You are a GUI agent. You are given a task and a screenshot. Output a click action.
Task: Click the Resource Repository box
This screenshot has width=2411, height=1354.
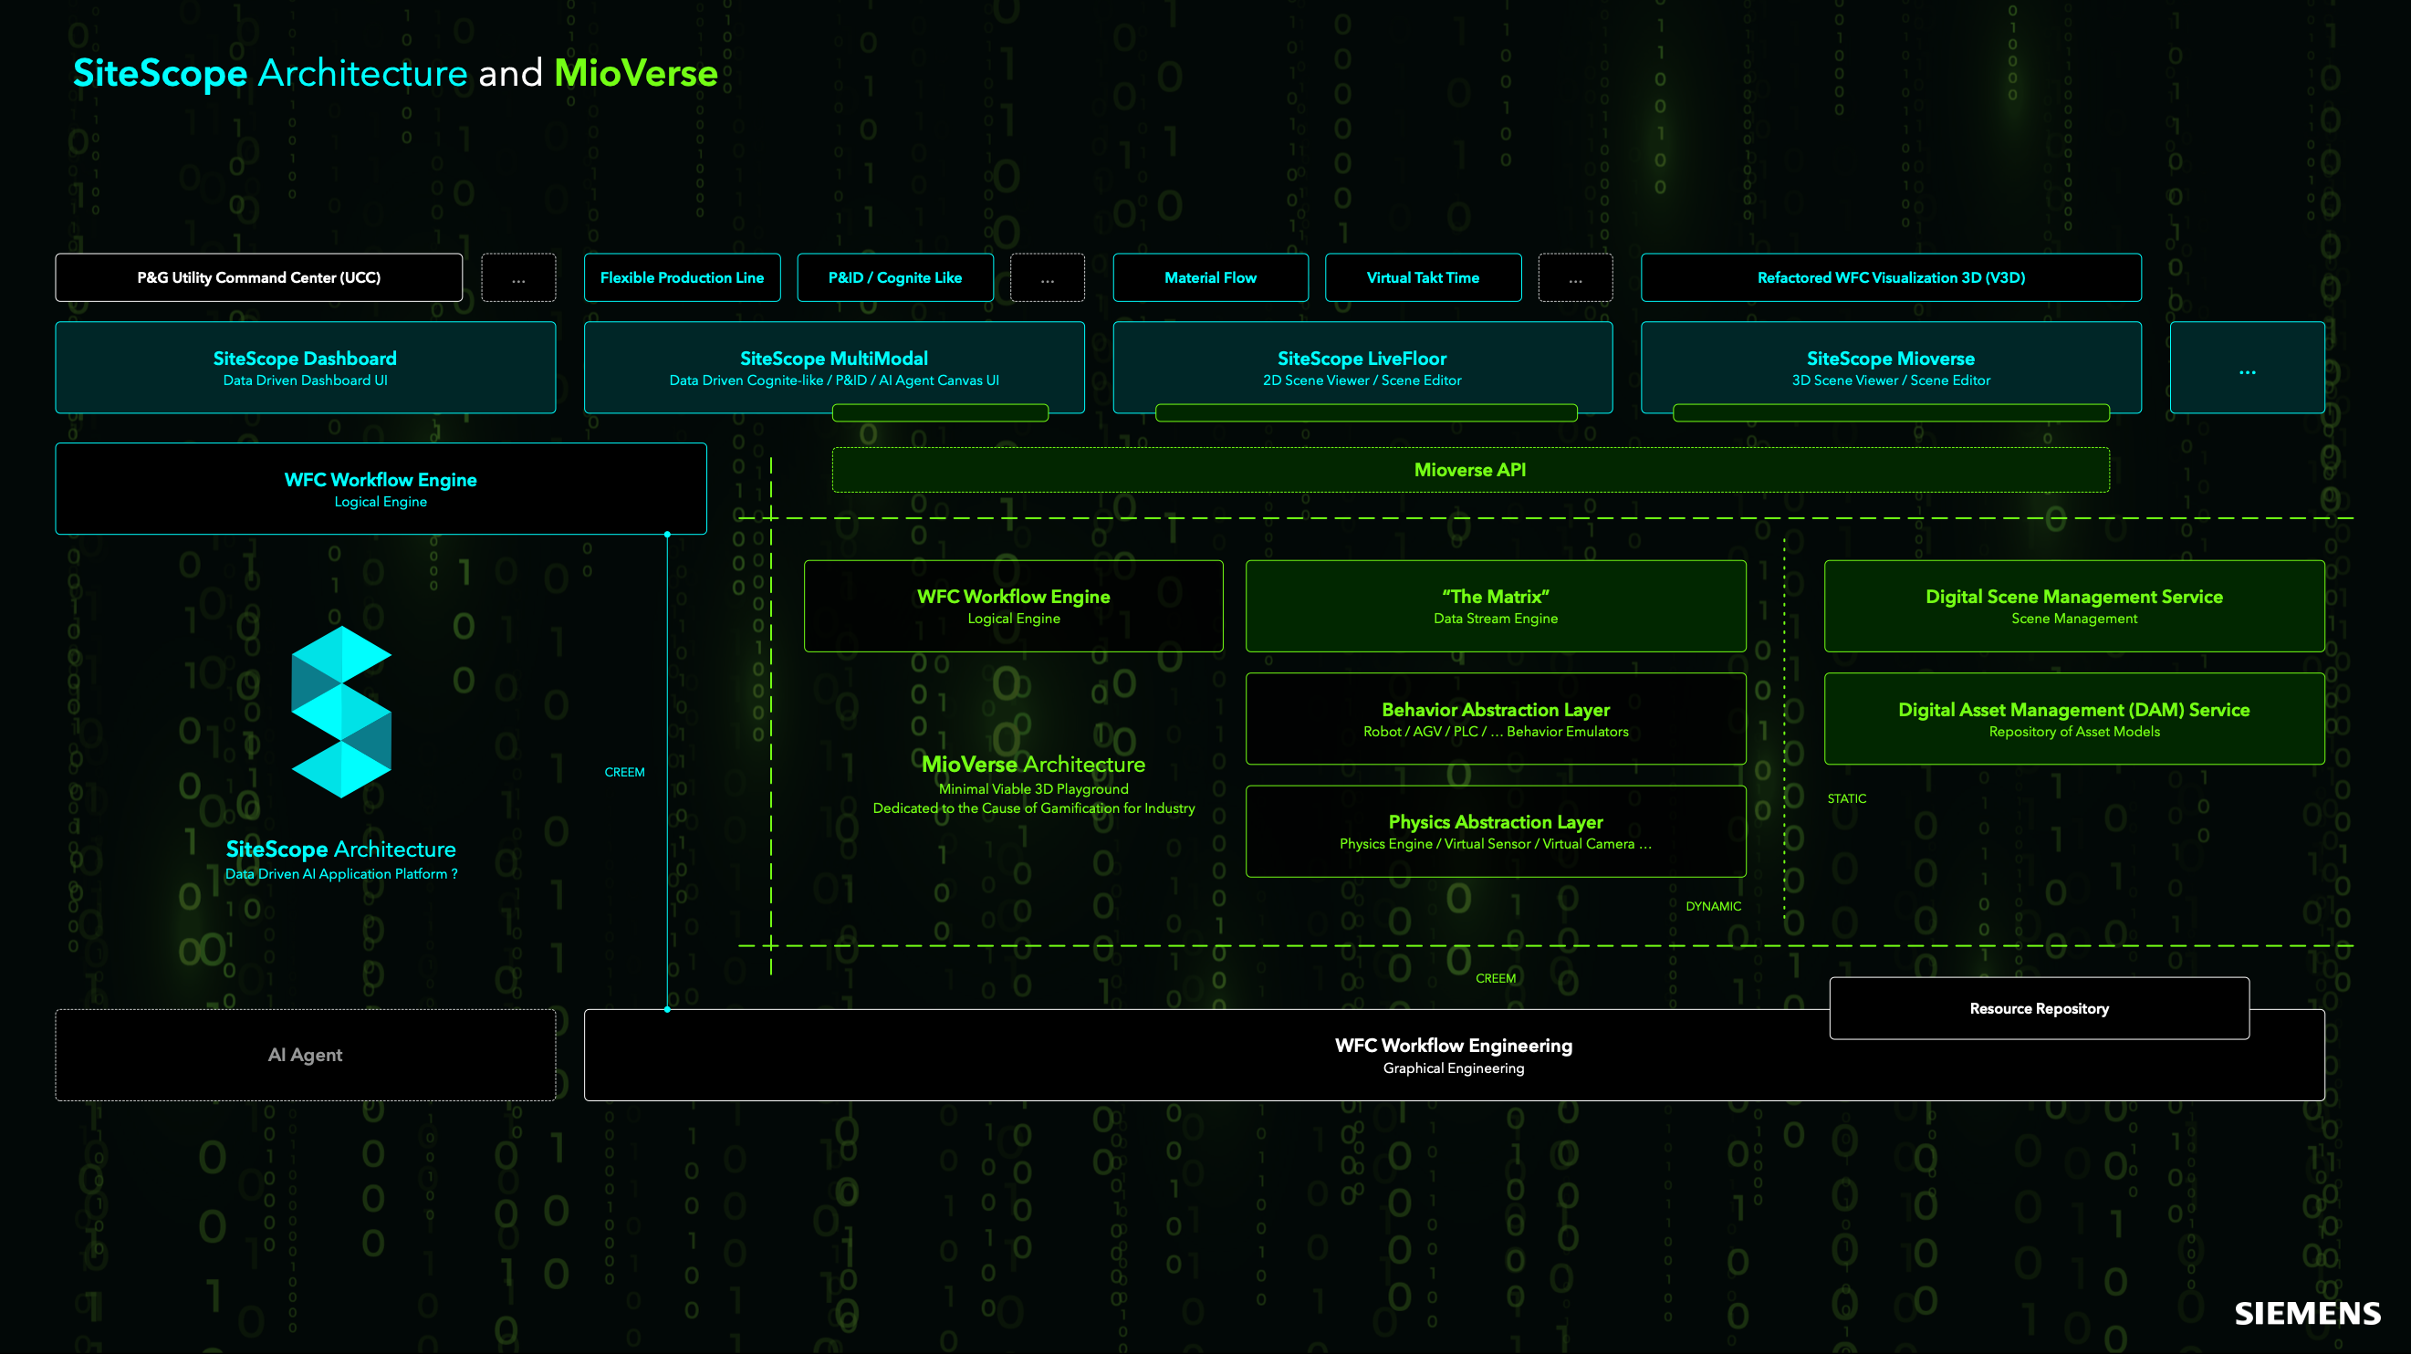2039,1008
